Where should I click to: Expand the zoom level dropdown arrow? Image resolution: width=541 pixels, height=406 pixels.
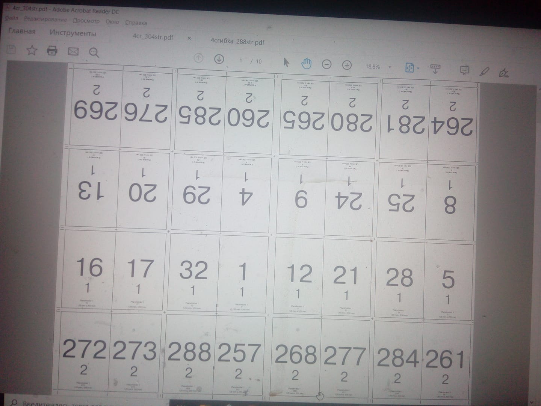coord(390,67)
